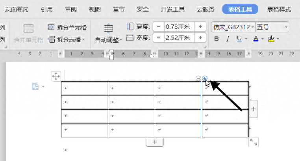Click the first-line indent marker on ruler
Screen dimensions: 300x161
pyautogui.click(x=111, y=52)
